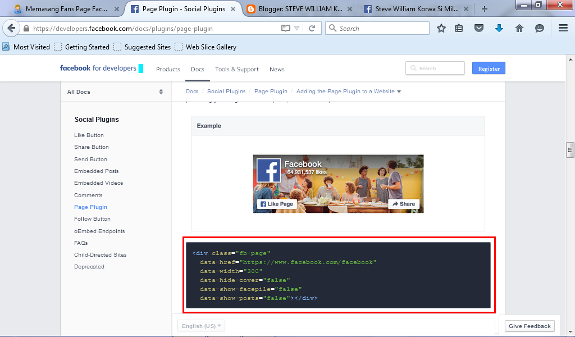Go to the browser home page icon
The width and height of the screenshot is (575, 337).
(519, 28)
